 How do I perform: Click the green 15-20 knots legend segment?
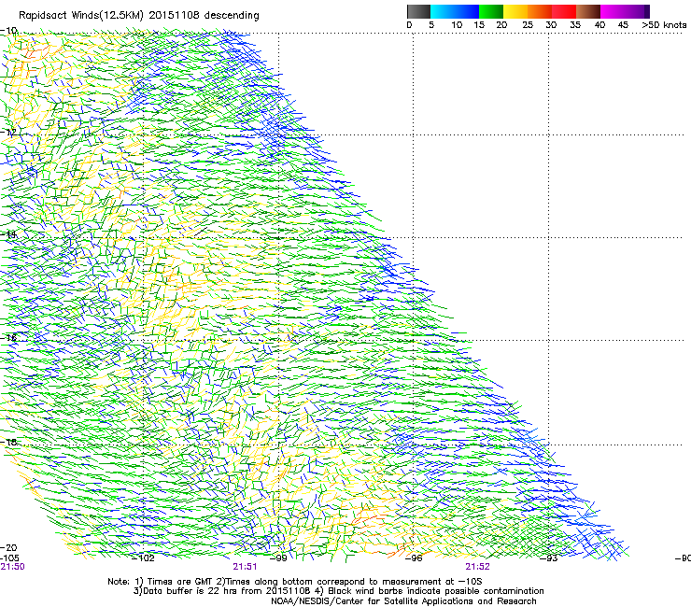tap(491, 11)
